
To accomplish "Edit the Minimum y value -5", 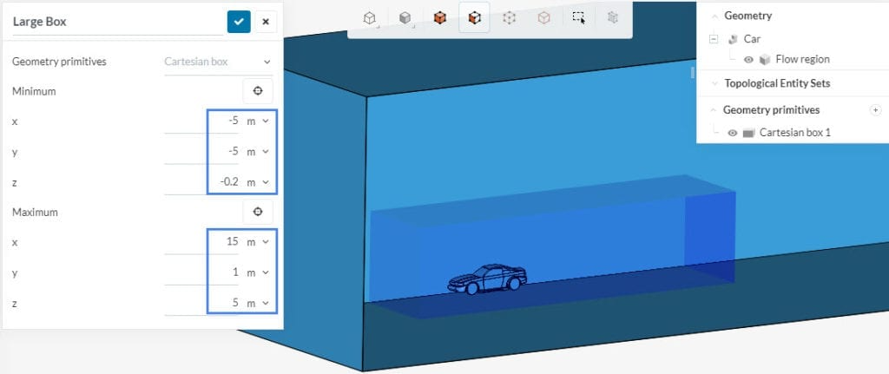I will pos(201,152).
